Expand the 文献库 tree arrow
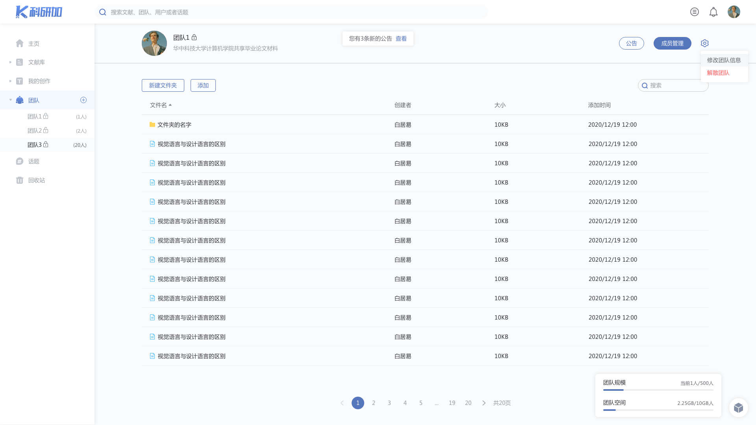This screenshot has height=425, width=756. click(10, 62)
